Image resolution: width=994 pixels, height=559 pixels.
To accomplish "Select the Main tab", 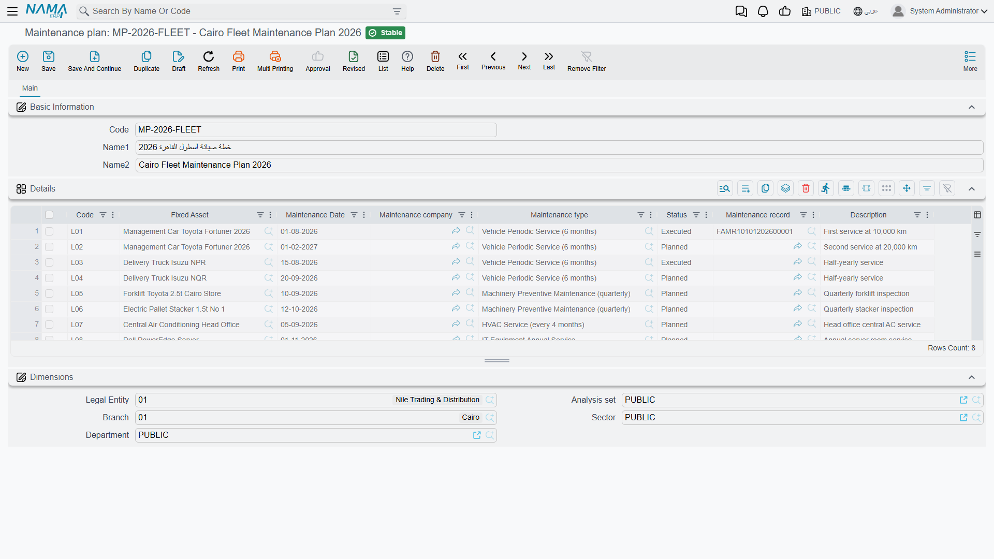I will pyautogui.click(x=30, y=89).
